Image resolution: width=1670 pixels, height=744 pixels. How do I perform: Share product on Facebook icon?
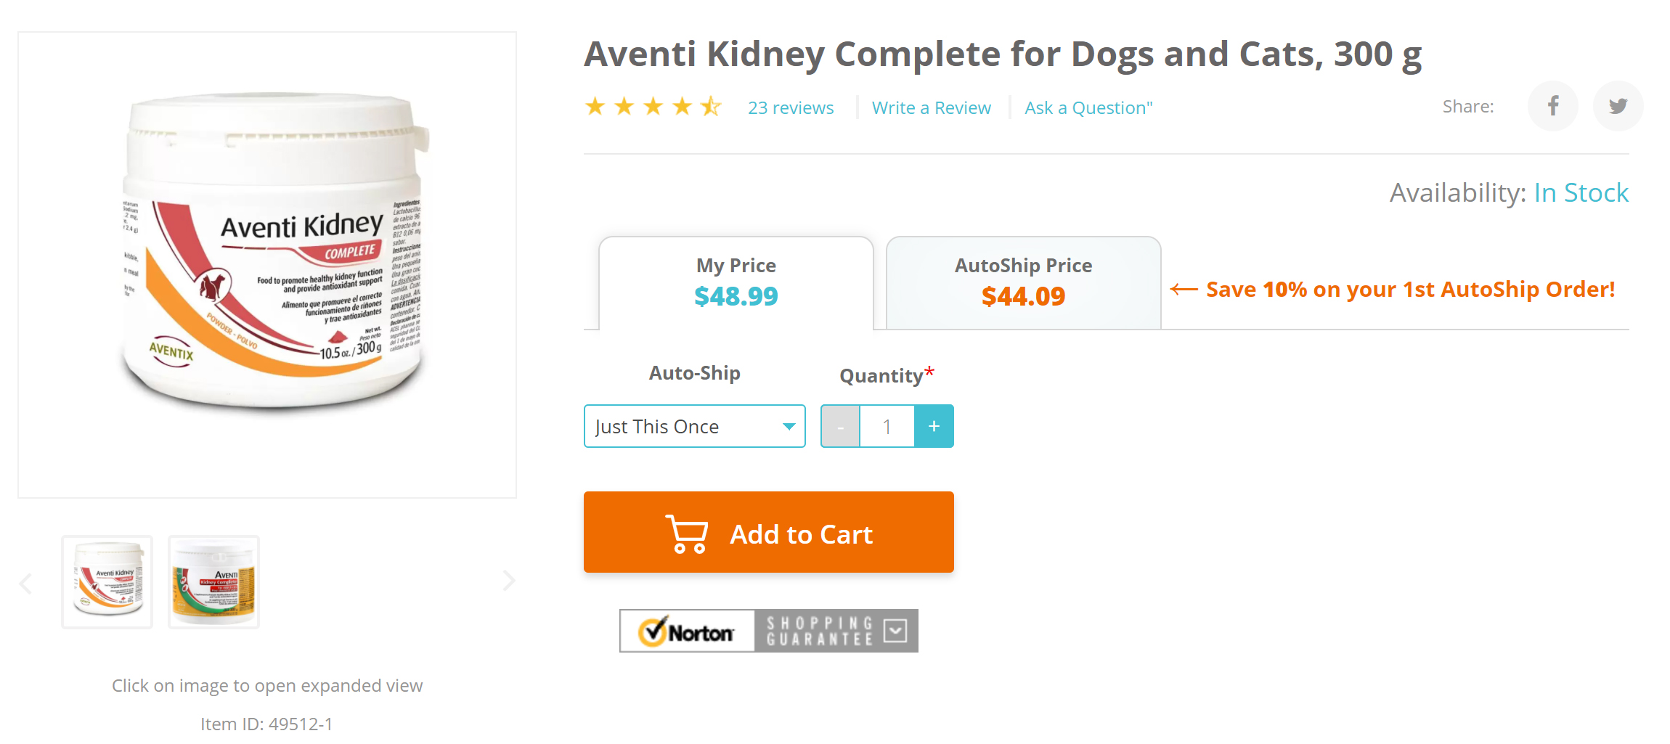tap(1552, 107)
